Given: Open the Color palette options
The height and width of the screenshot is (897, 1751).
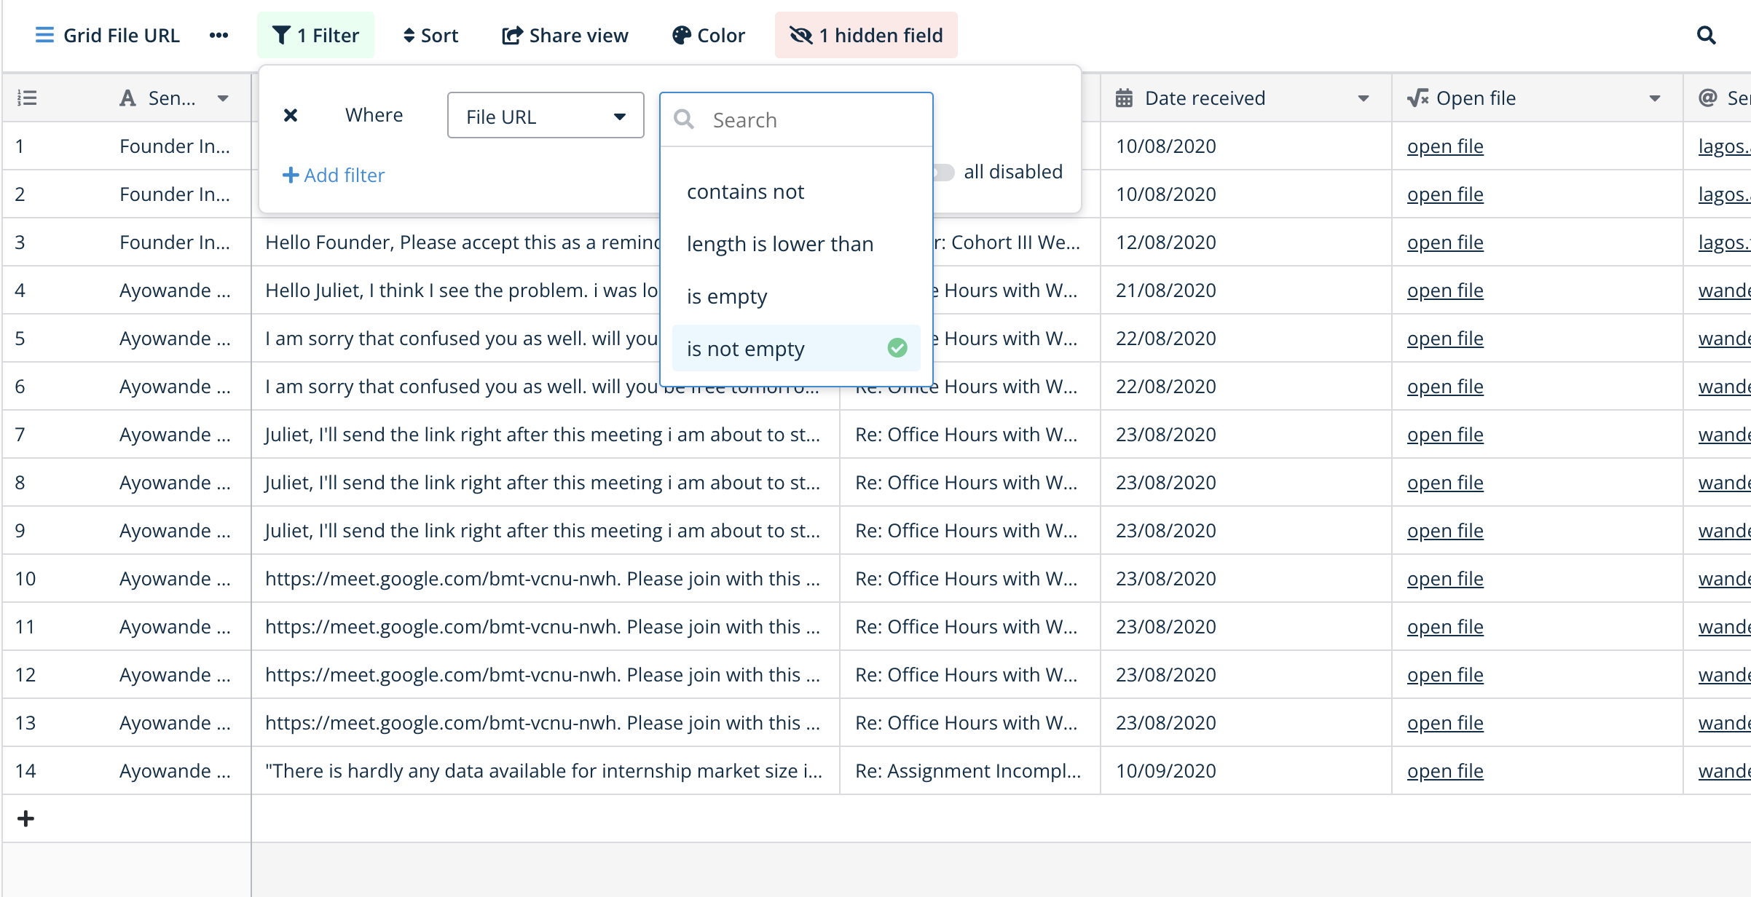Looking at the screenshot, I should (x=708, y=35).
